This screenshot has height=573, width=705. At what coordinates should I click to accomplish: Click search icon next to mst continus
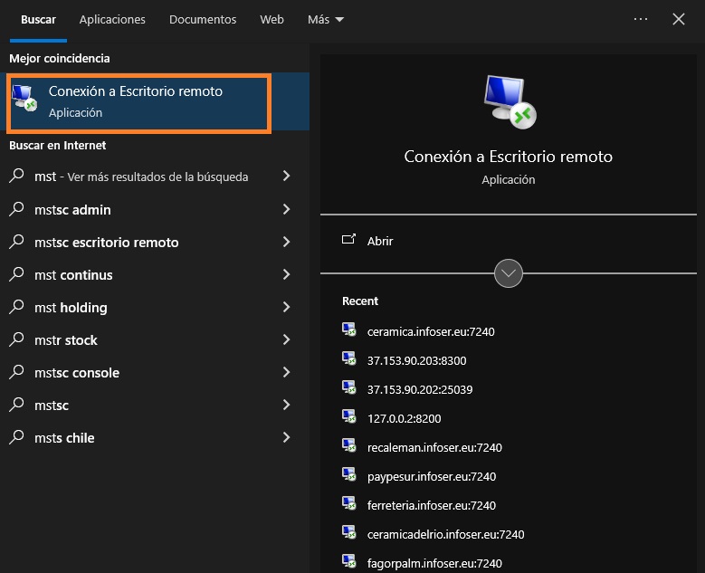pyautogui.click(x=16, y=274)
